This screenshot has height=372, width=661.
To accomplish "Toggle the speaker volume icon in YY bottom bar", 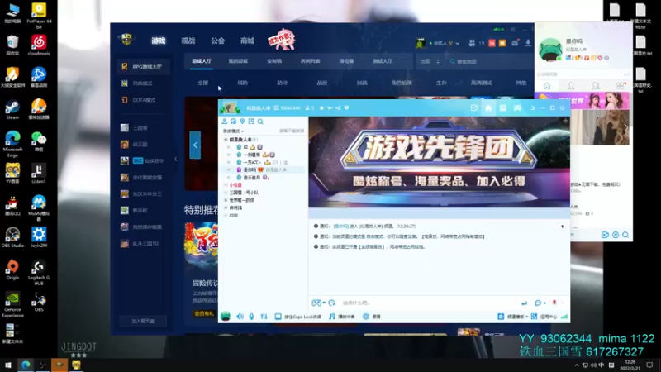I will (x=240, y=317).
